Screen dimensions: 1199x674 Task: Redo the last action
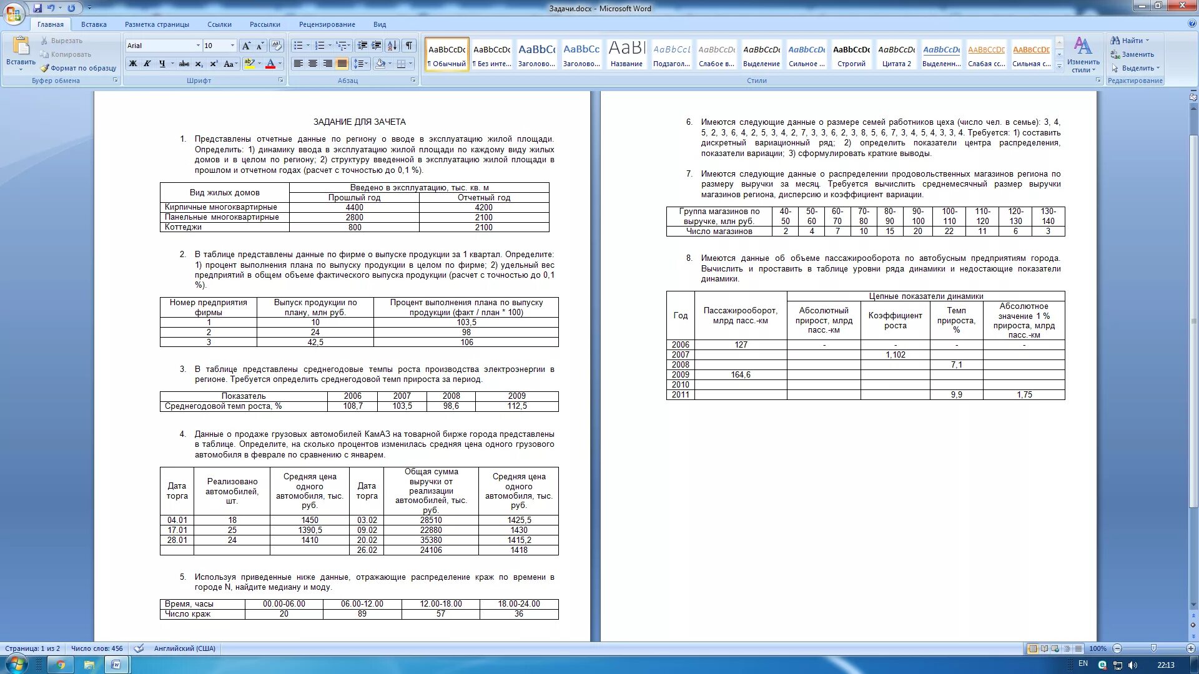point(71,8)
